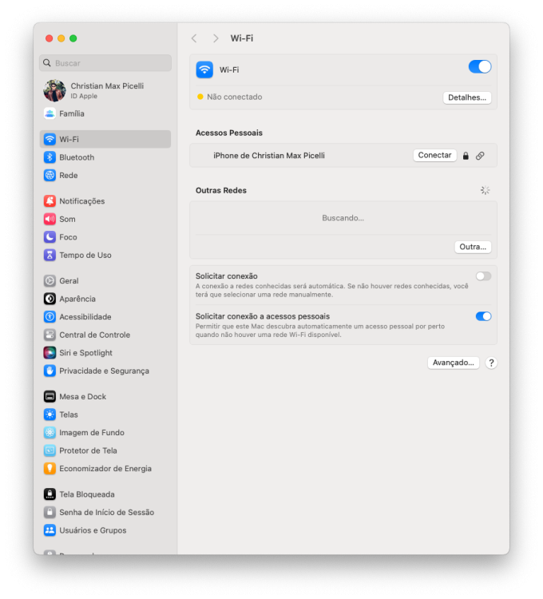Click the Geral gear icon
543x599 pixels.
[50, 280]
